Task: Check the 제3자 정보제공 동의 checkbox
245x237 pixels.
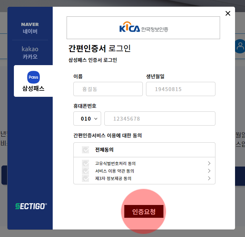Action: [85, 178]
